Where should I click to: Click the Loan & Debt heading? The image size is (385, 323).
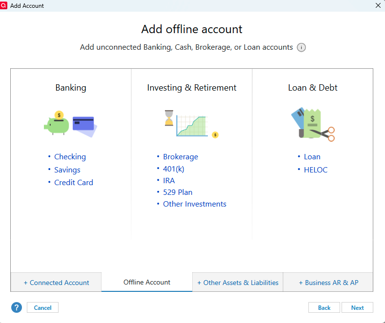click(313, 88)
